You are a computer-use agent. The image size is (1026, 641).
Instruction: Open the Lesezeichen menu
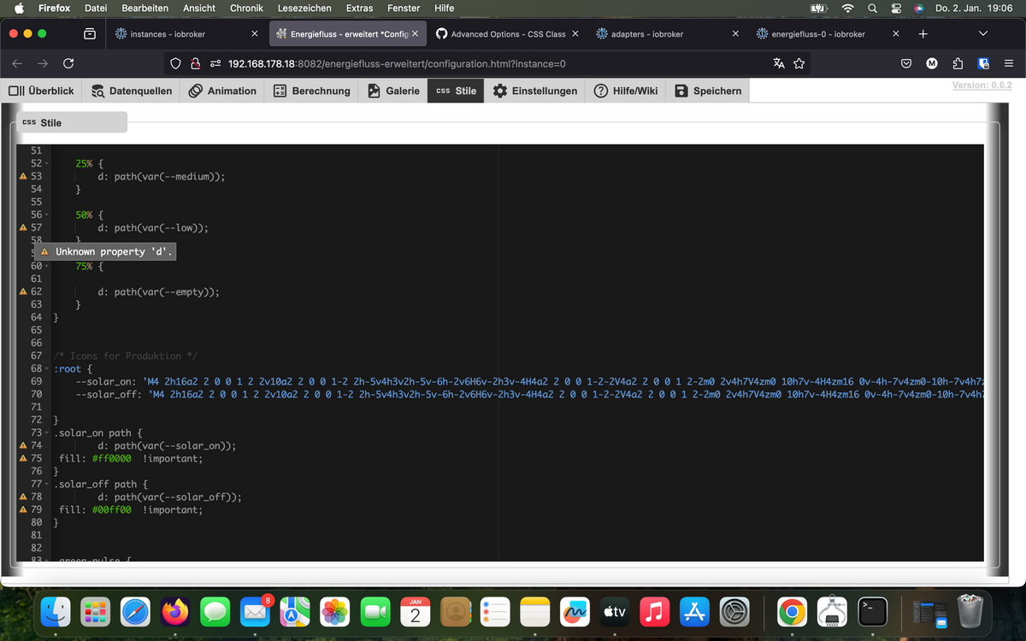304,9
